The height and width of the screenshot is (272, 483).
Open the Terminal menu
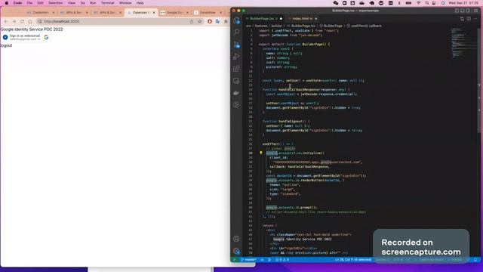click(107, 3)
